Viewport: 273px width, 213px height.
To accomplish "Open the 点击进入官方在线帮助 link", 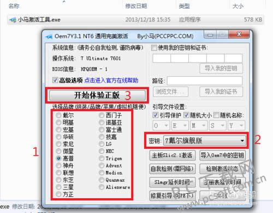I will tap(111, 80).
